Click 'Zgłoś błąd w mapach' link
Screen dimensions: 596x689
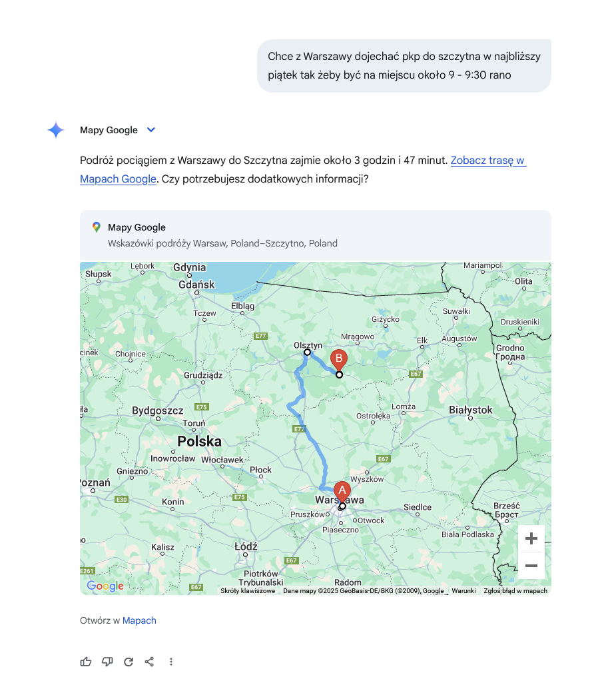(x=515, y=590)
